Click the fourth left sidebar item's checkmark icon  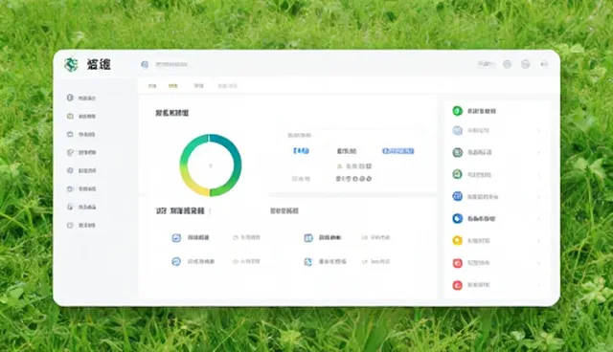(70, 153)
